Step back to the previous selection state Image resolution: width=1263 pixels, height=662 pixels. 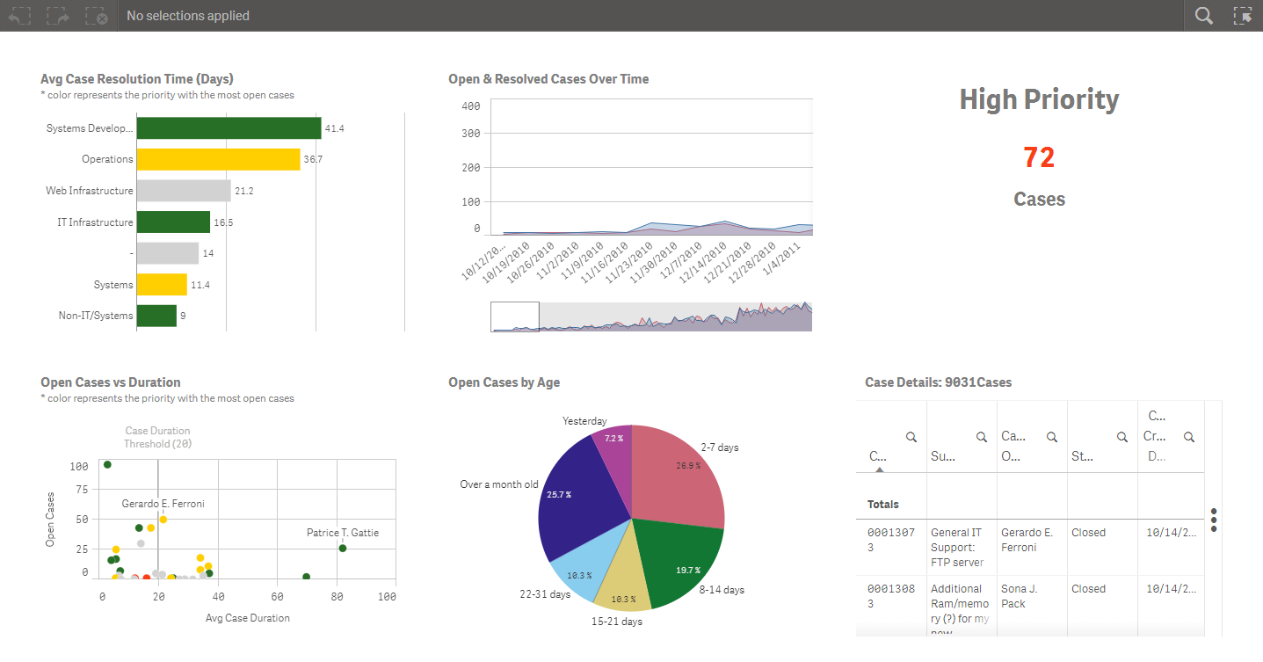coord(18,15)
